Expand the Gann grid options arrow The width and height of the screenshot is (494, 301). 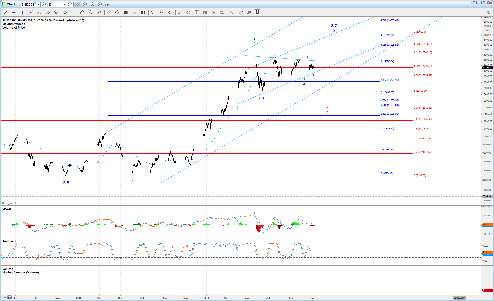tap(200, 13)
